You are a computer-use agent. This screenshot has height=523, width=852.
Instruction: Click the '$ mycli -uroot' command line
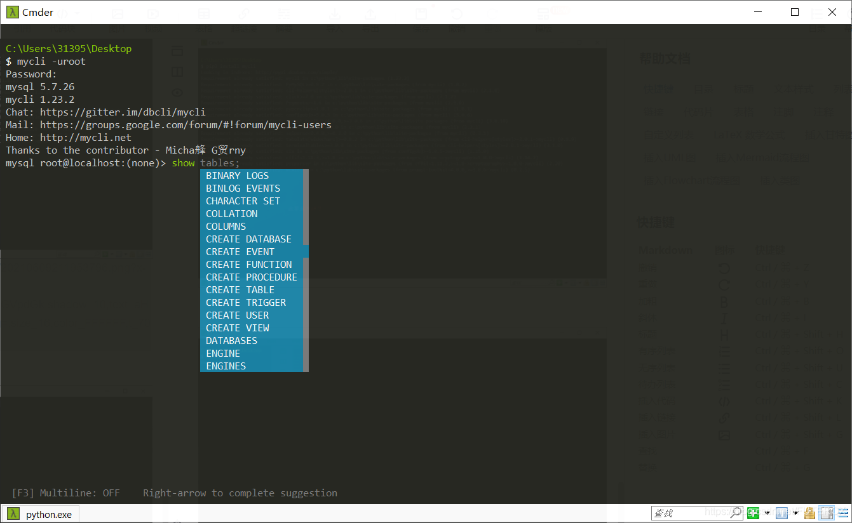coord(46,61)
